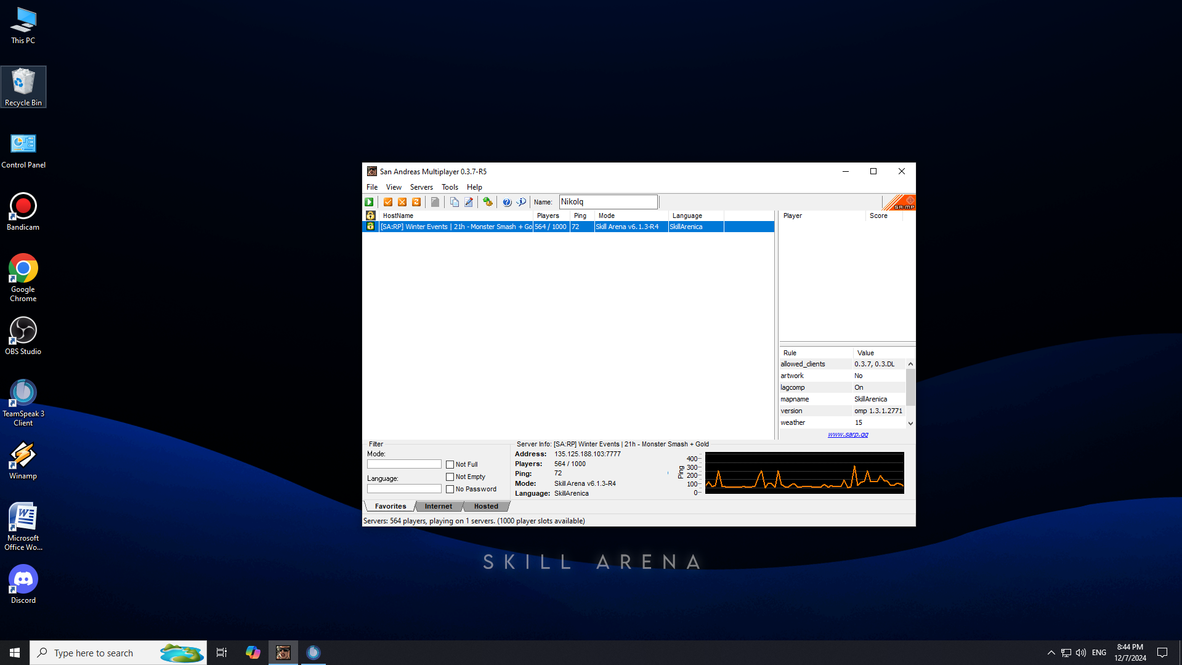This screenshot has width=1182, height=665.
Task: Click the SA-MP taskbar button
Action: coord(283,653)
